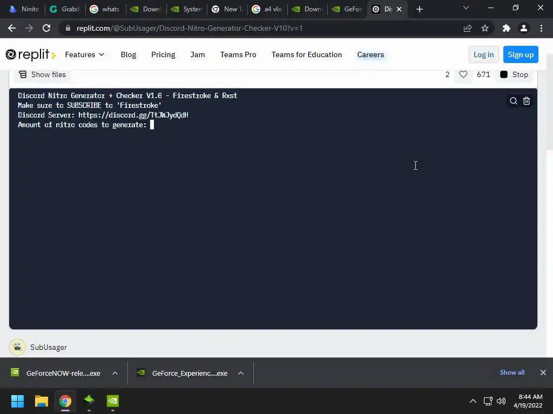The height and width of the screenshot is (414, 553).
Task: Click the Sign up button
Action: click(521, 54)
